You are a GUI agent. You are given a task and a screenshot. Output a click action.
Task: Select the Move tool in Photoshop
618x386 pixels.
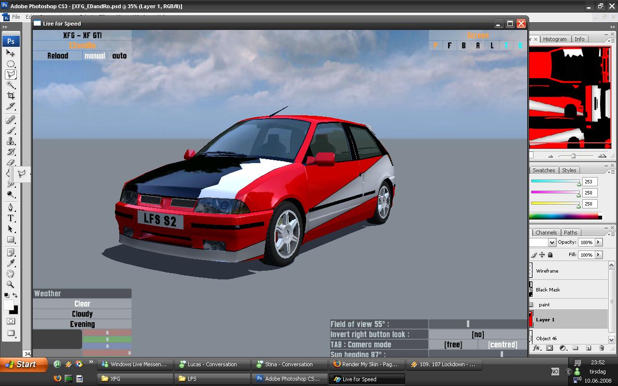point(11,53)
